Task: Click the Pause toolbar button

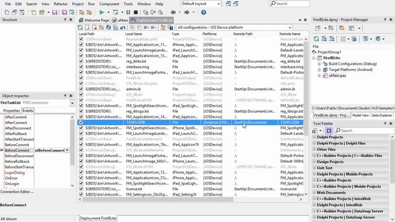Action: [x=128, y=12]
